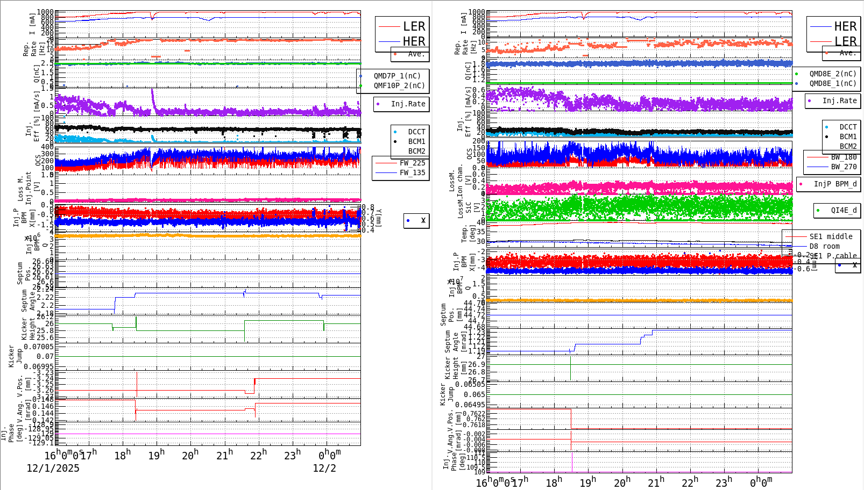Click the QMD7P_1(nC) legend entry

tap(397, 76)
